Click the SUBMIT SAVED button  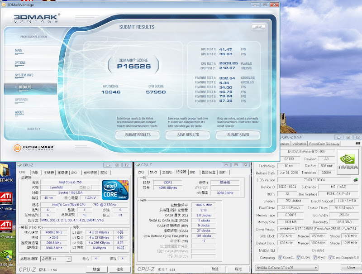[238, 135]
